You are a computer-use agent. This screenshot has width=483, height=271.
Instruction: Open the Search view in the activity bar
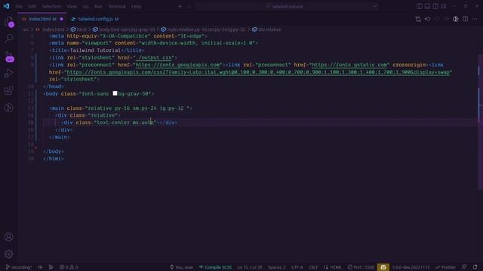(9, 38)
